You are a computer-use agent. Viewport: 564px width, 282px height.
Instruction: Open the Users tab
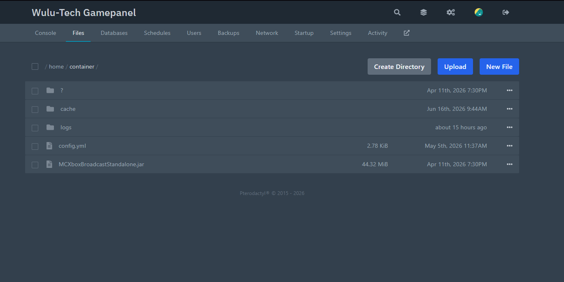194,33
